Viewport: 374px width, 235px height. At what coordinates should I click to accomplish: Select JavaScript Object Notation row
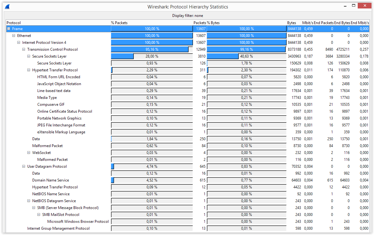[188, 84]
